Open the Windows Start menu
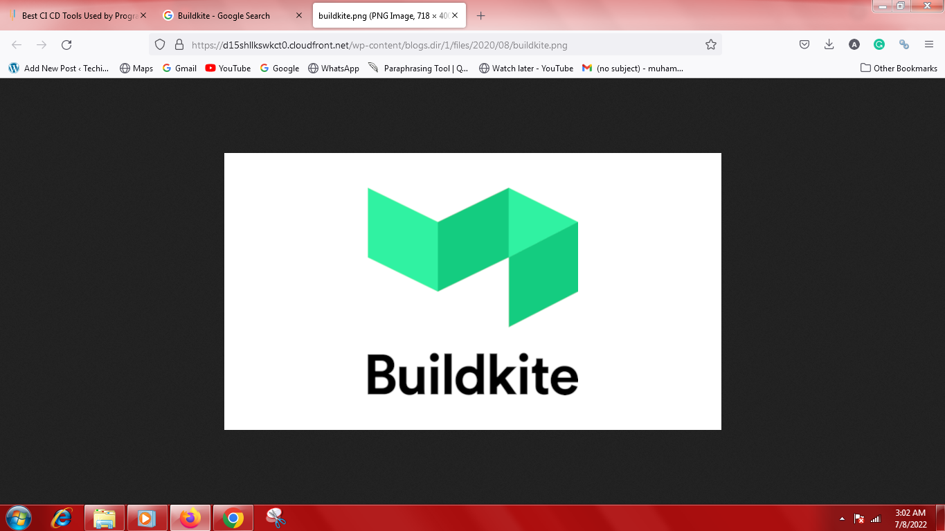This screenshot has height=531, width=945. [19, 518]
